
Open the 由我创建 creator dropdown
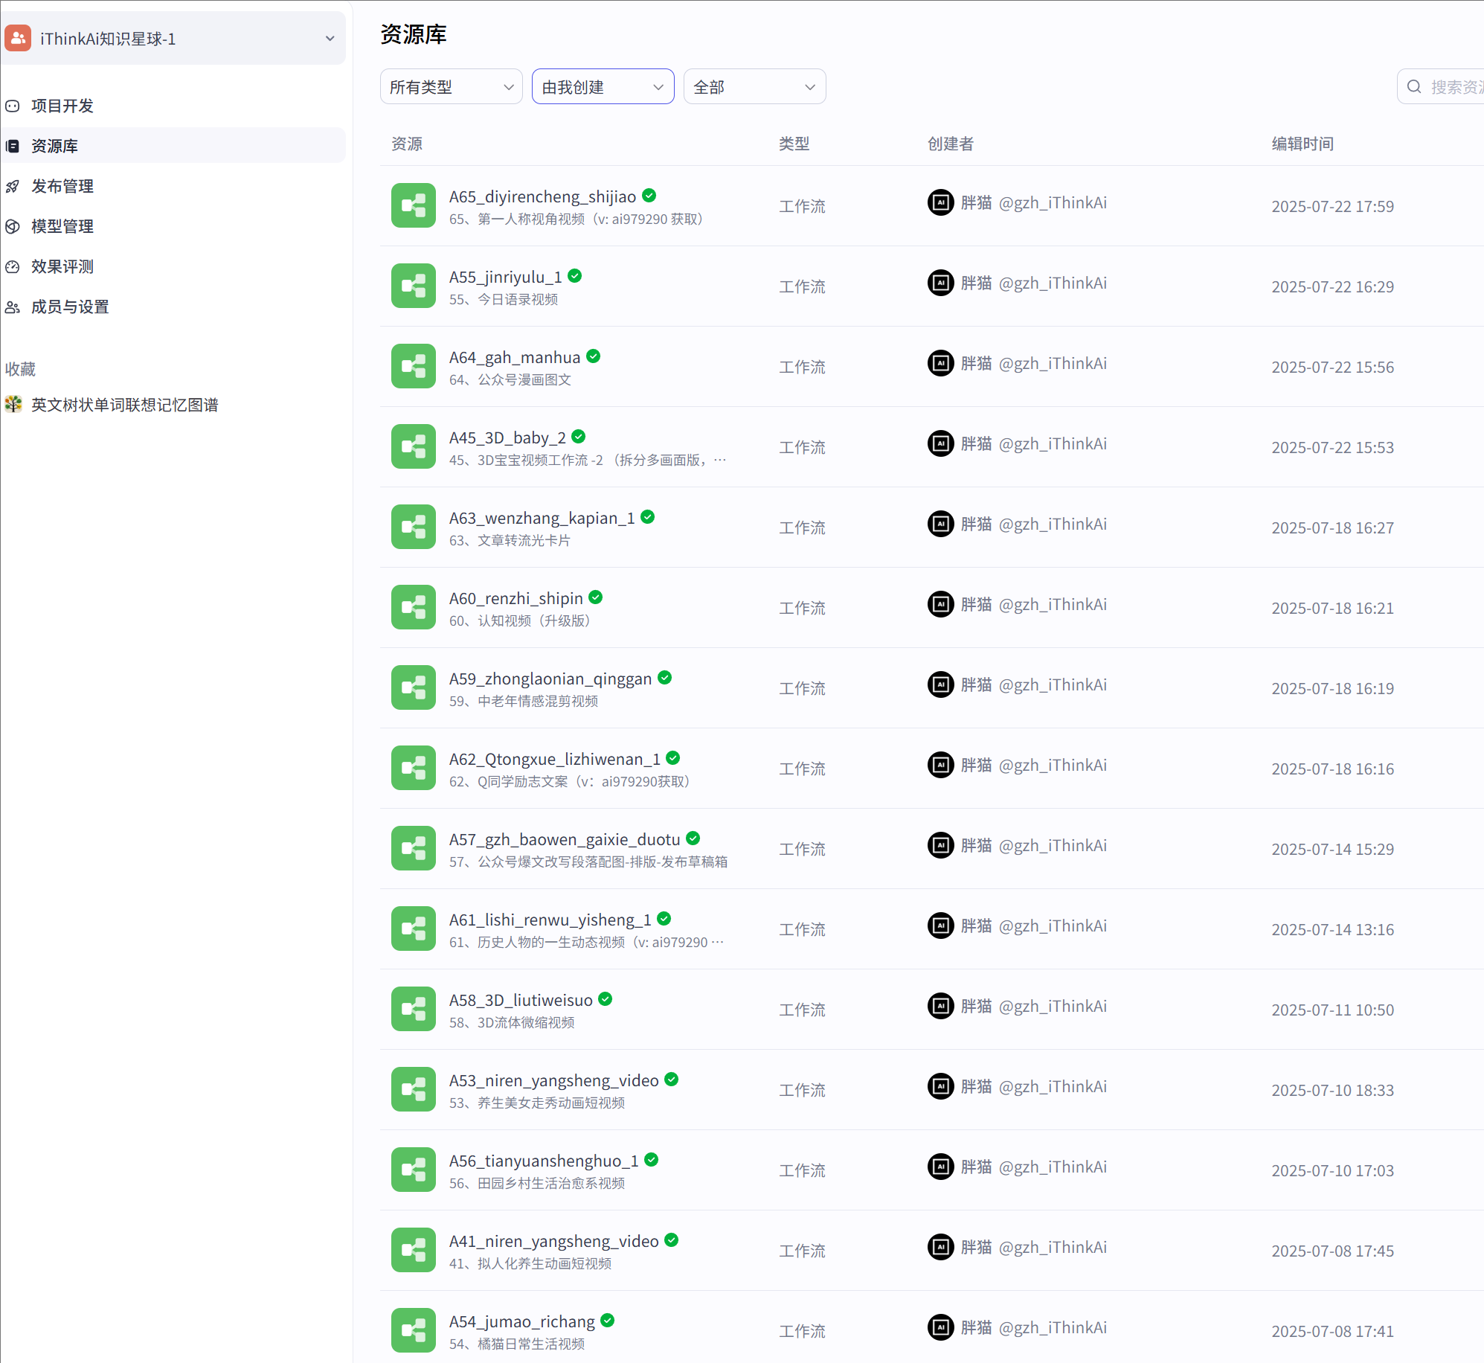point(602,86)
